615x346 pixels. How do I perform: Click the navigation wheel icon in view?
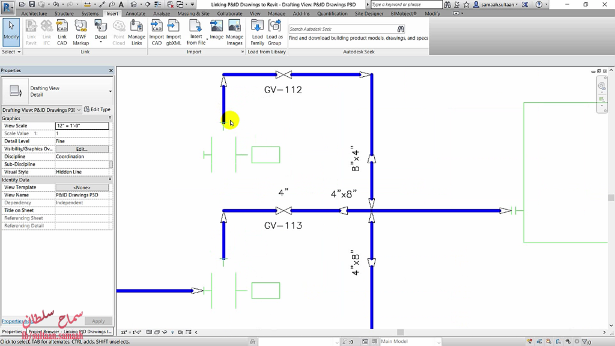coord(602,86)
